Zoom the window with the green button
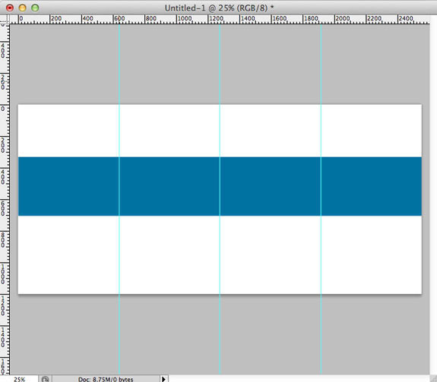Viewport: 437px width, 382px height. coord(35,8)
